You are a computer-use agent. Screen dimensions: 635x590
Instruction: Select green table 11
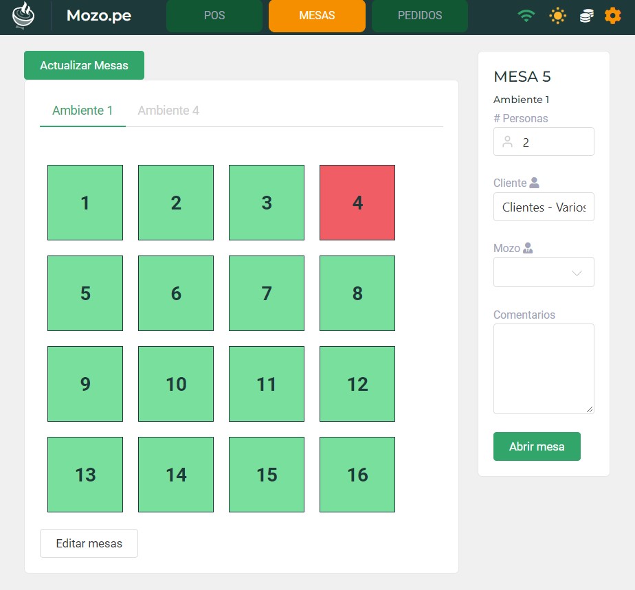[267, 384]
